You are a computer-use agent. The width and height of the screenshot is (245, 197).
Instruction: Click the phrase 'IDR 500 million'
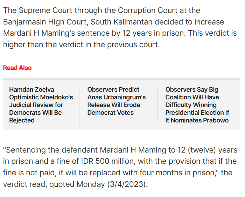(x=108, y=161)
